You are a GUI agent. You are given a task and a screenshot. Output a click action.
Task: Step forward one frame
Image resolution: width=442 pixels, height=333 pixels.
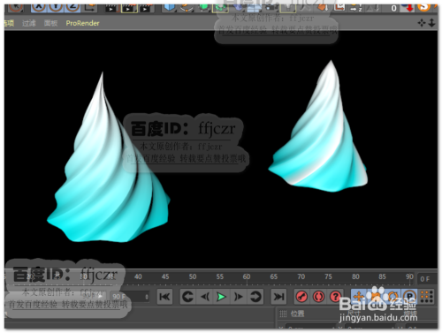point(238,297)
